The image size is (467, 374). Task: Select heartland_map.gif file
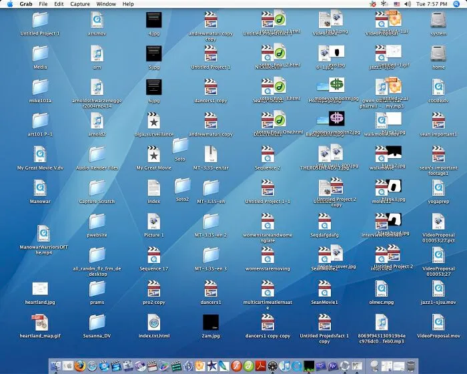(x=40, y=323)
